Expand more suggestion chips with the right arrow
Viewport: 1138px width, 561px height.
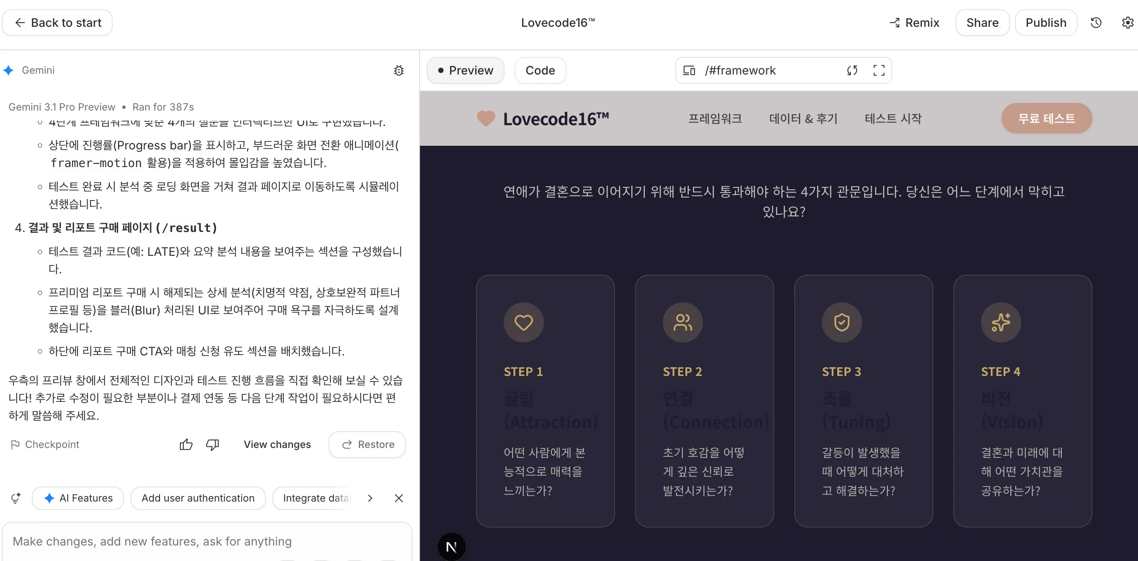[x=370, y=498]
